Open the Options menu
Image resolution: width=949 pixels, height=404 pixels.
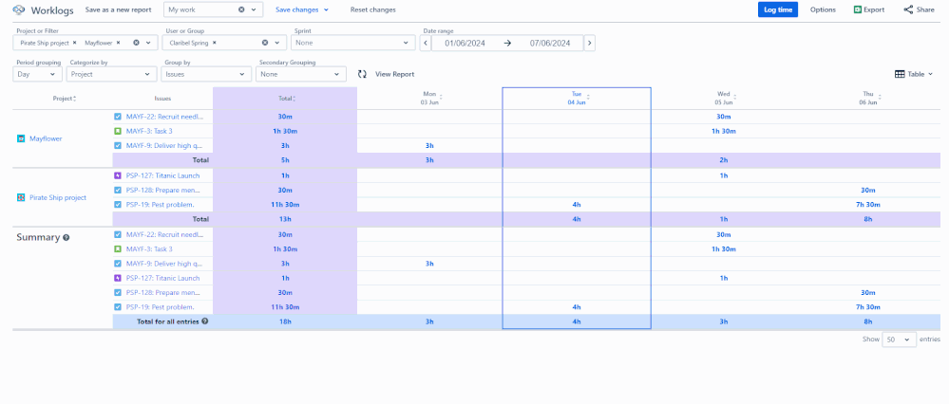pos(823,9)
